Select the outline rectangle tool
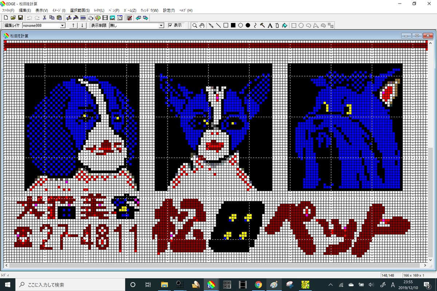Image resolution: width=437 pixels, height=291 pixels. point(226,25)
